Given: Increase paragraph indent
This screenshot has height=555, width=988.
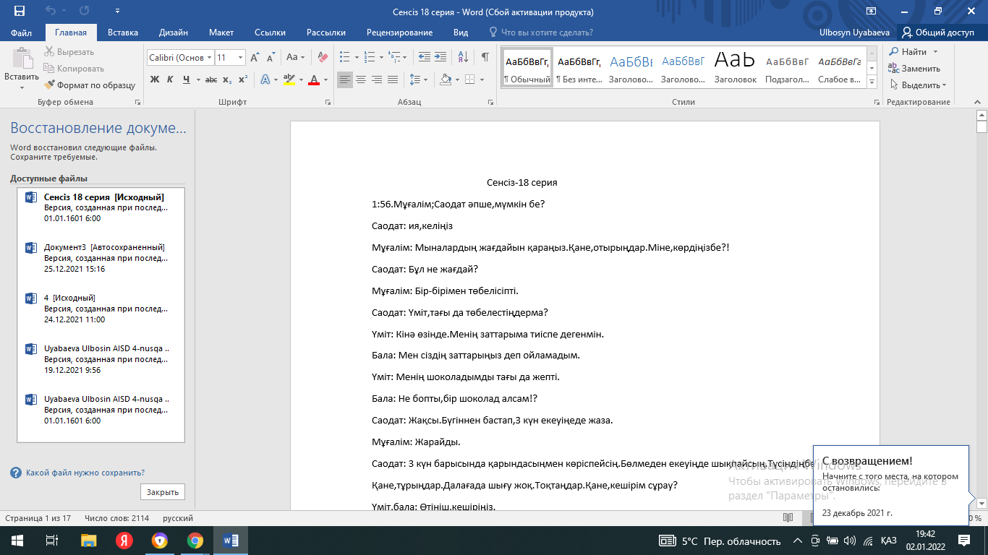Looking at the screenshot, I should tap(440, 57).
